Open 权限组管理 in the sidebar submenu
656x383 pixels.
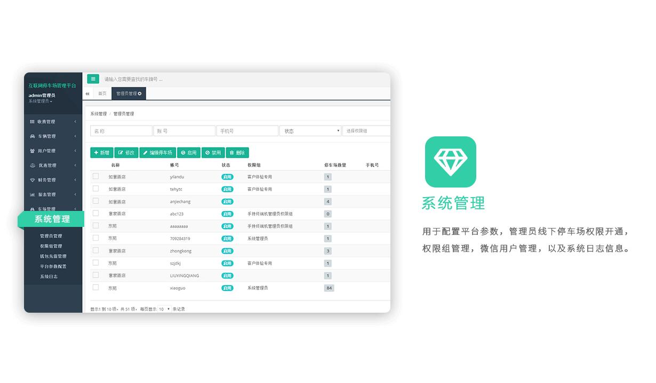[x=51, y=246]
